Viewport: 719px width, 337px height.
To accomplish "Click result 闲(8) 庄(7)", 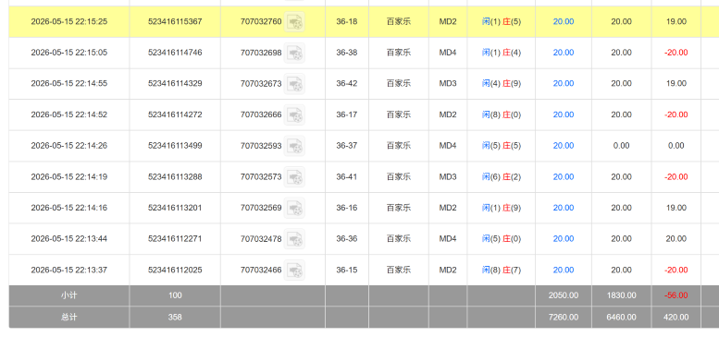I will tap(502, 270).
